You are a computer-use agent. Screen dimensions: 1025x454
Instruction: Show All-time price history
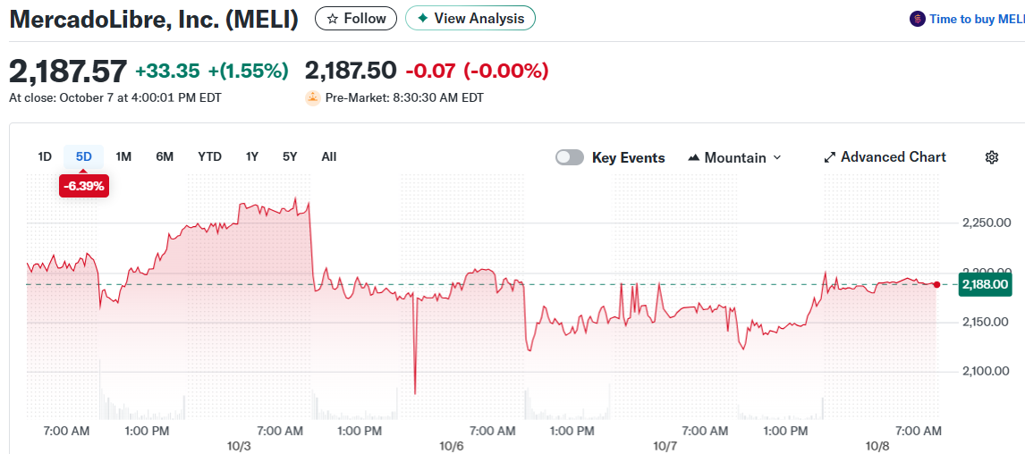328,156
